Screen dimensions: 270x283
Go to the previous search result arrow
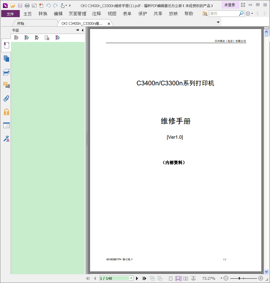click(257, 14)
